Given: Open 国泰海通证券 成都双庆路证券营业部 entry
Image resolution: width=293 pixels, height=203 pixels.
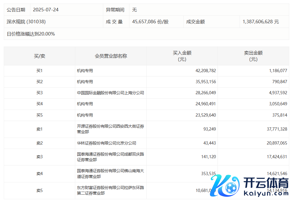Looking at the screenshot, I should point(110,157).
